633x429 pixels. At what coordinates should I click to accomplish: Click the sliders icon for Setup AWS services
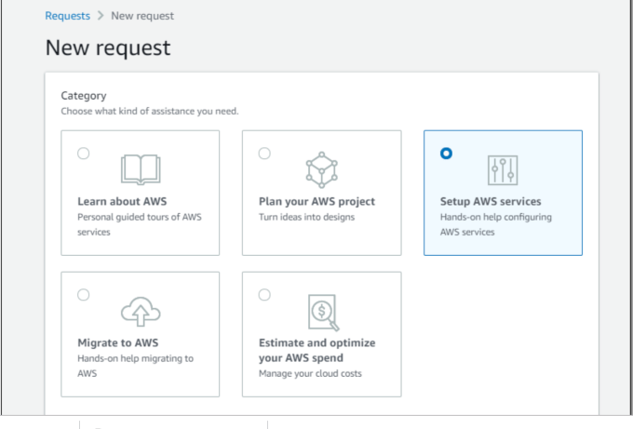[503, 169]
